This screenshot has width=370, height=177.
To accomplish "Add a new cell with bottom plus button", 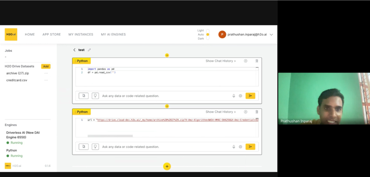I will pos(167,166).
